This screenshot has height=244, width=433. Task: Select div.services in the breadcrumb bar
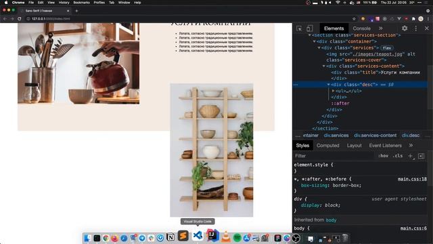point(336,136)
